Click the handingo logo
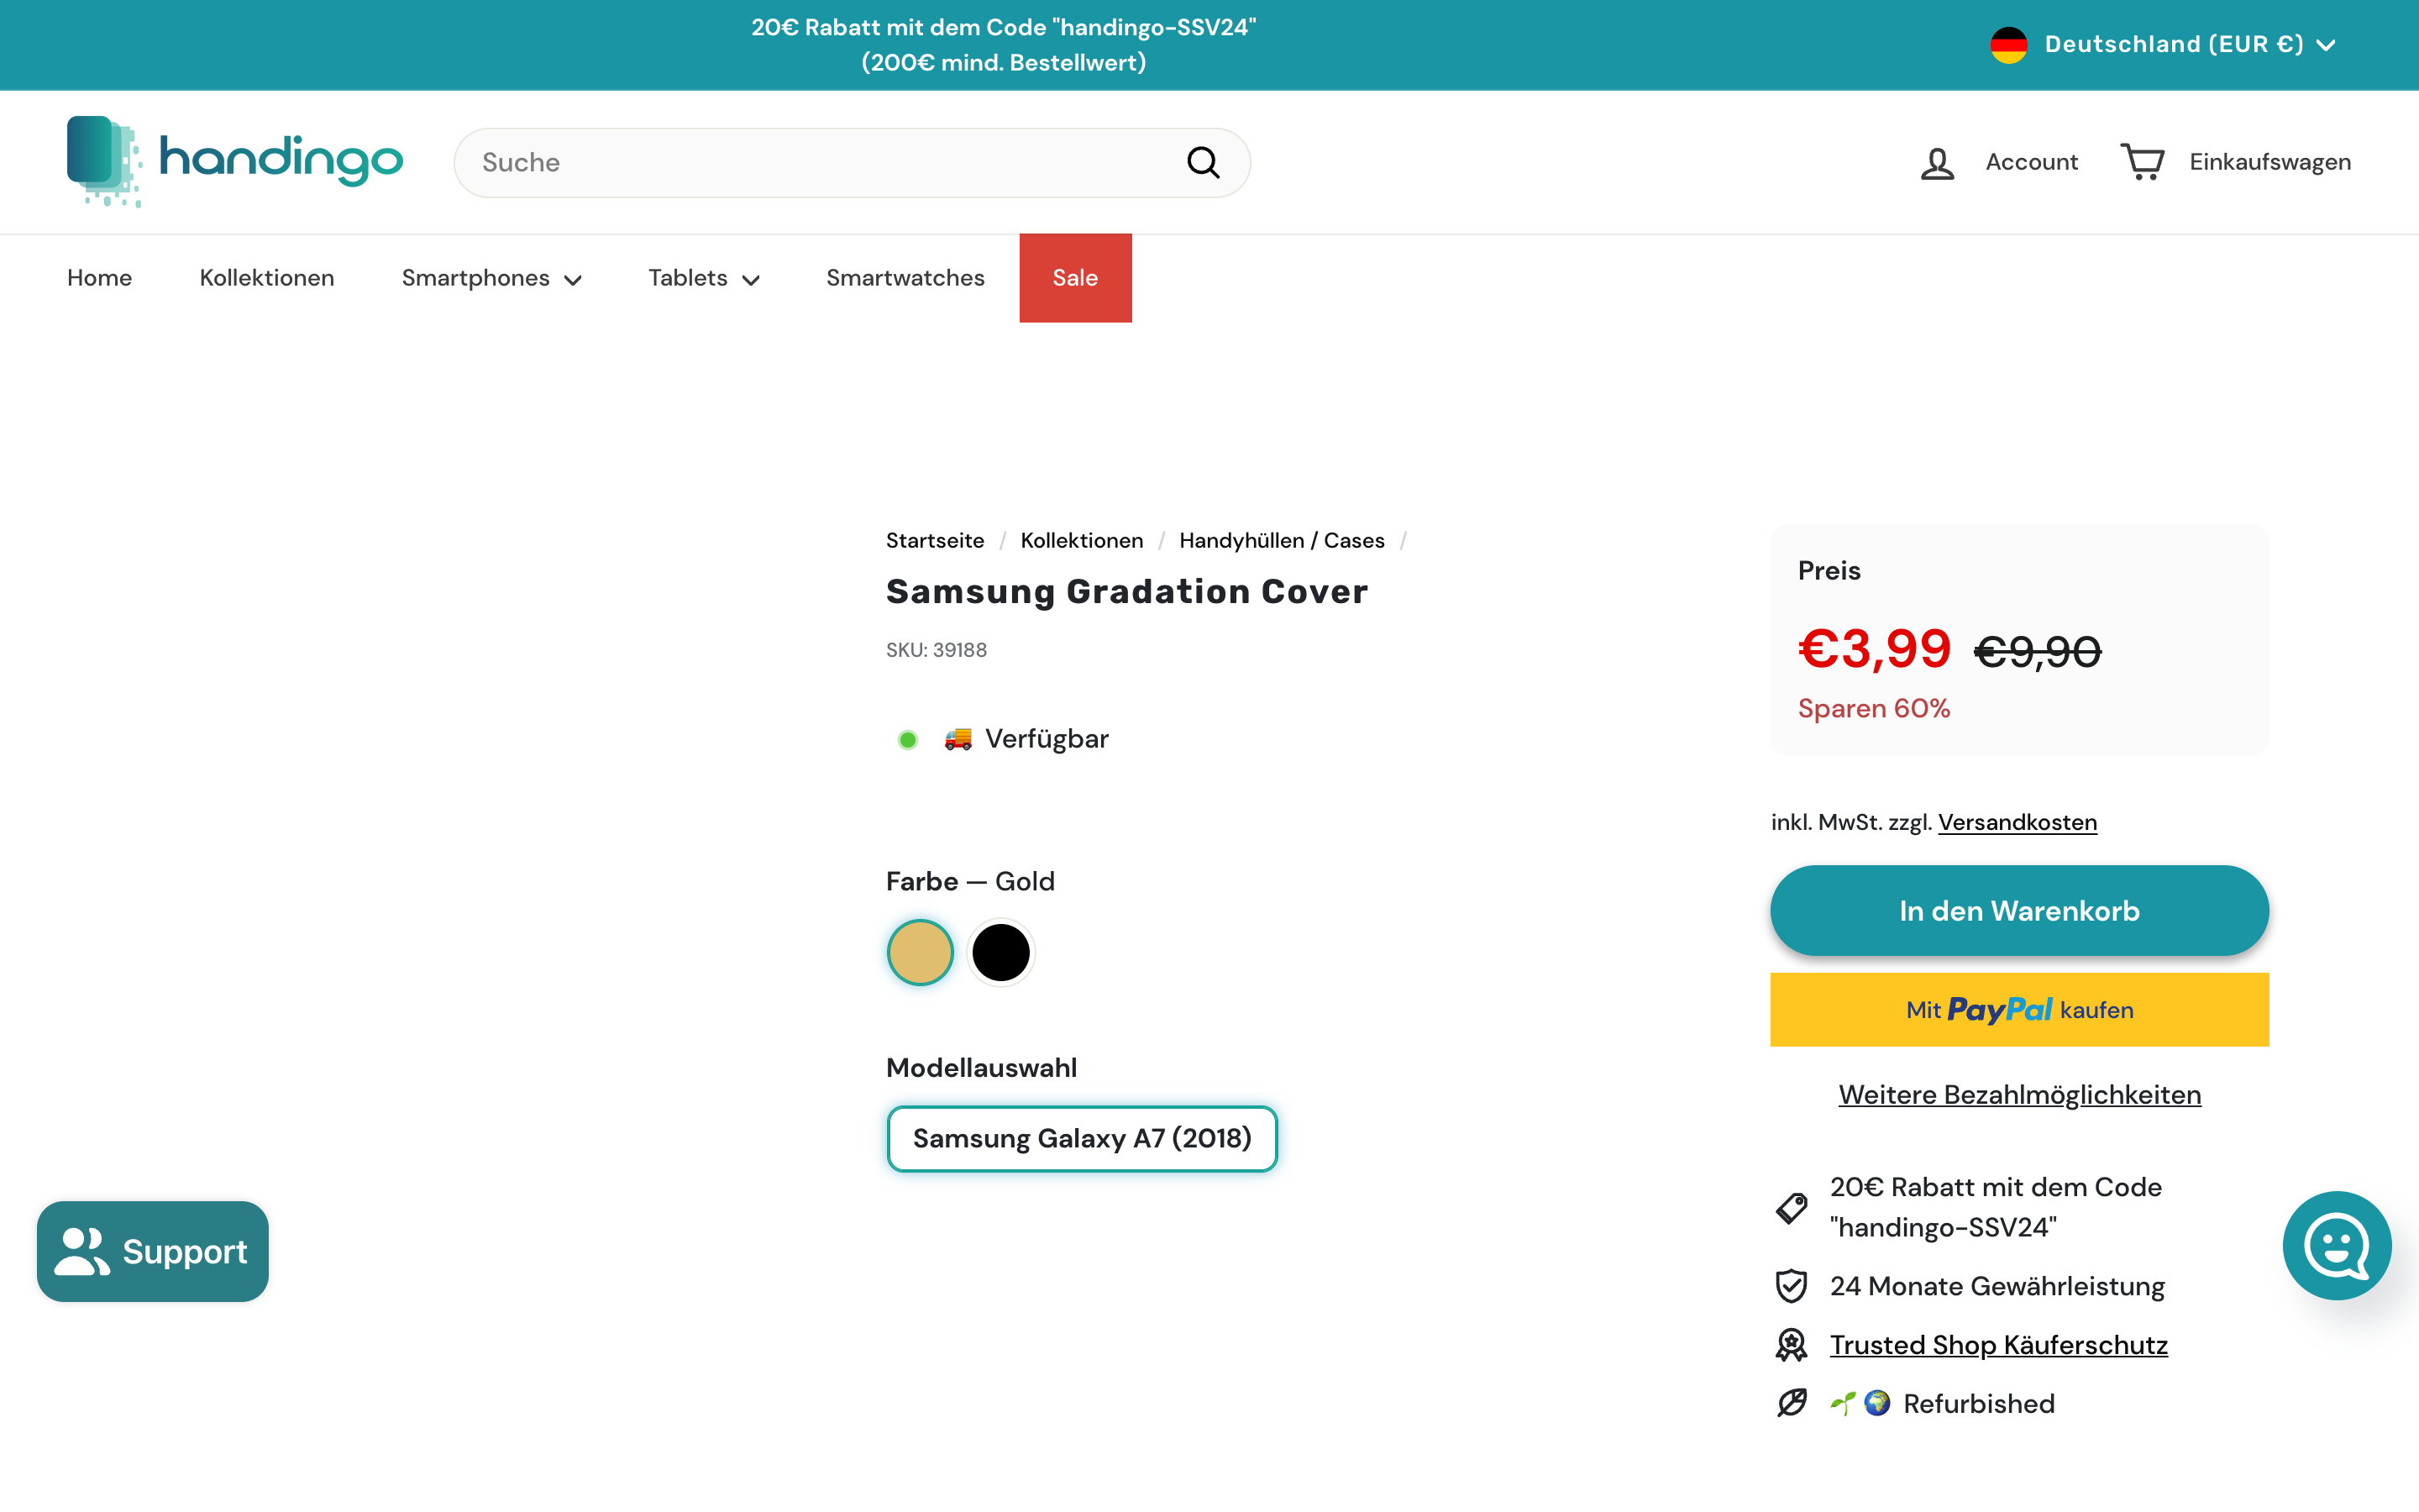The image size is (2419, 1512). click(235, 162)
